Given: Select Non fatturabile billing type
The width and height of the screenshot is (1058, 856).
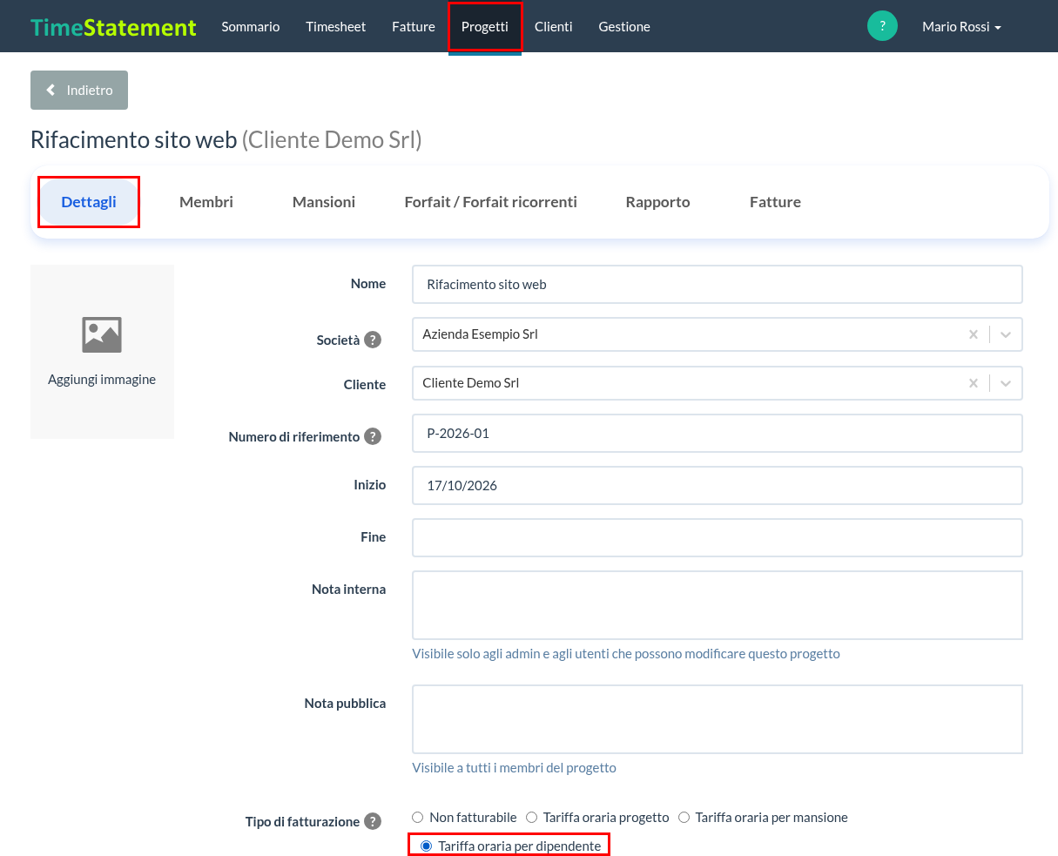Looking at the screenshot, I should point(418,818).
